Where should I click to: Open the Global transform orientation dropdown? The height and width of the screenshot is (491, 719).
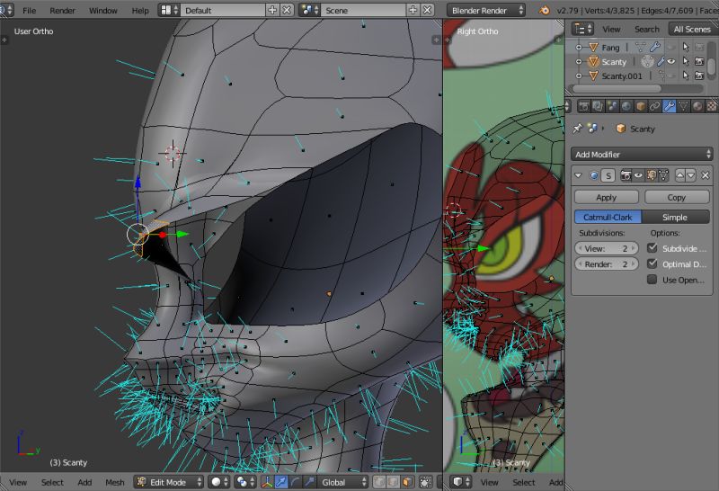[343, 482]
